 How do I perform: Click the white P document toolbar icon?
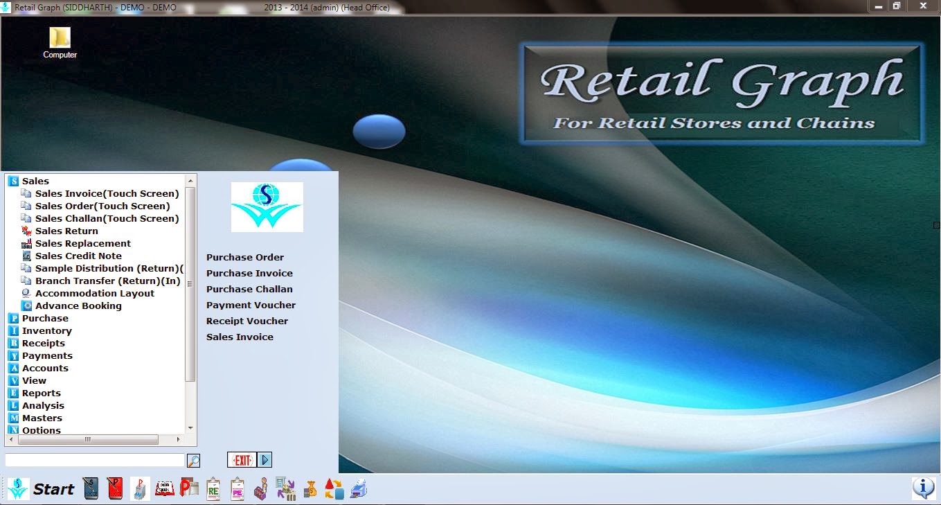pyautogui.click(x=140, y=489)
